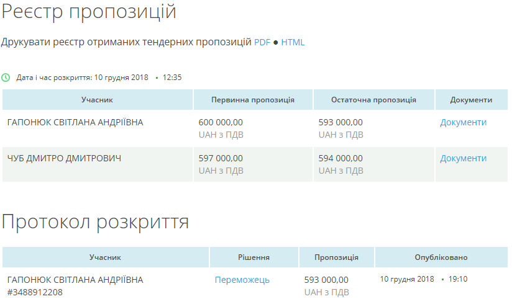Open Документи link for ЧУБ ДМИТРО ДМИТРОВИЧ

[x=463, y=158]
